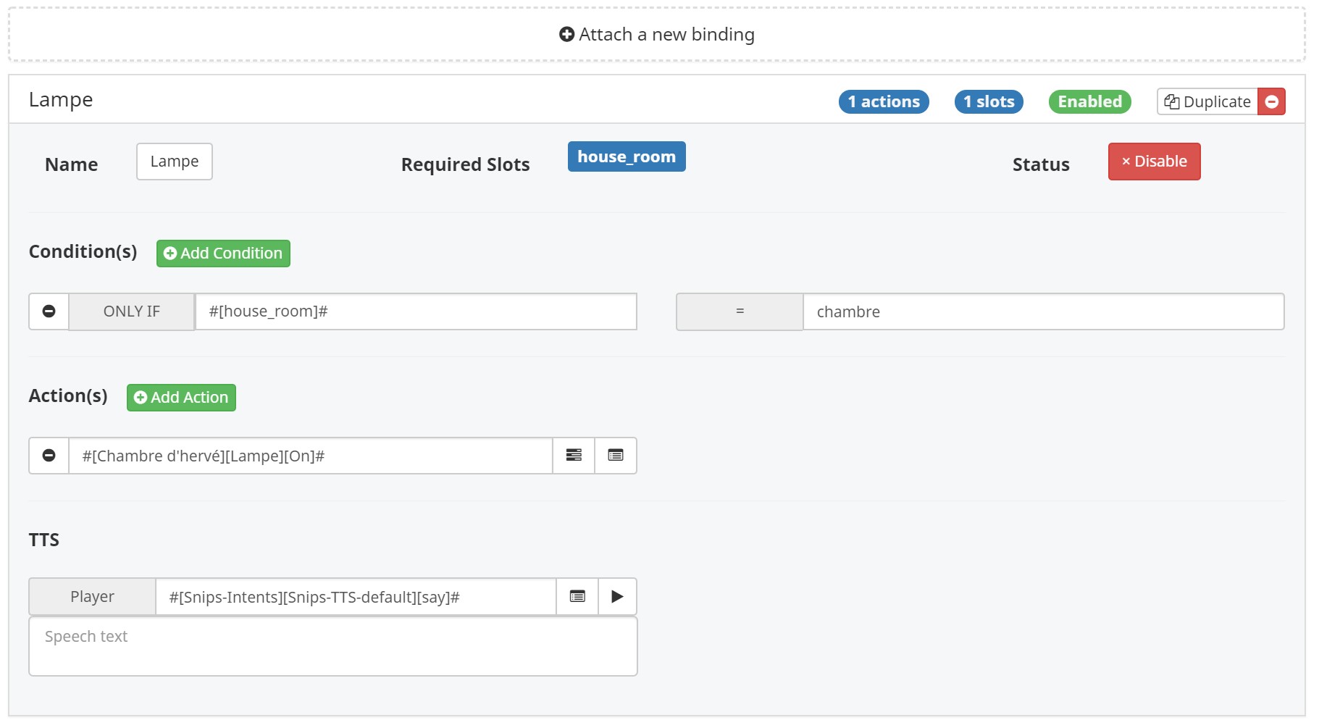Image resolution: width=1327 pixels, height=728 pixels.
Task: Click the 1 actions badge
Action: [884, 101]
